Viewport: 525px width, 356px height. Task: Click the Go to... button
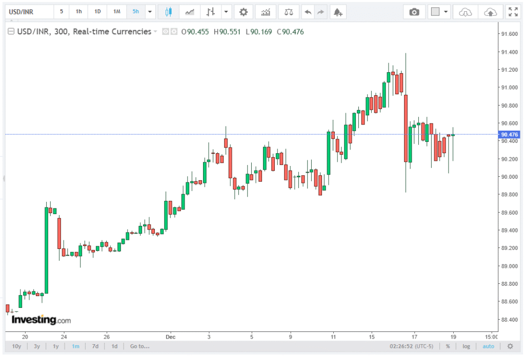click(139, 346)
